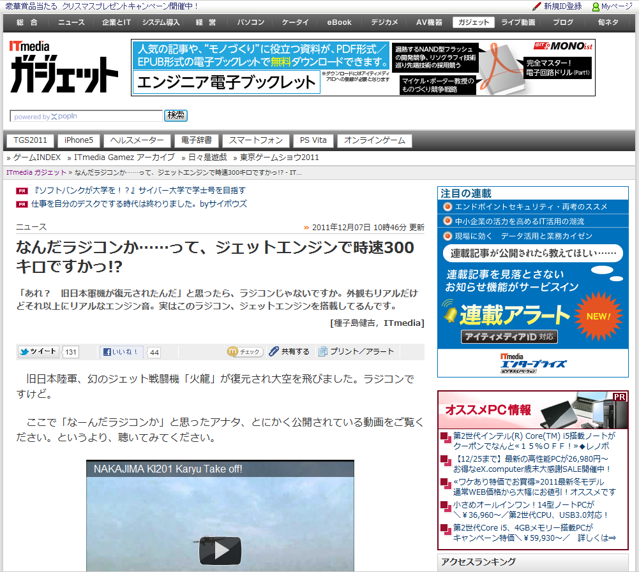Open ITmedia Gamez アーカイブ link
Viewport: 639px width, 572px height.
click(124, 158)
